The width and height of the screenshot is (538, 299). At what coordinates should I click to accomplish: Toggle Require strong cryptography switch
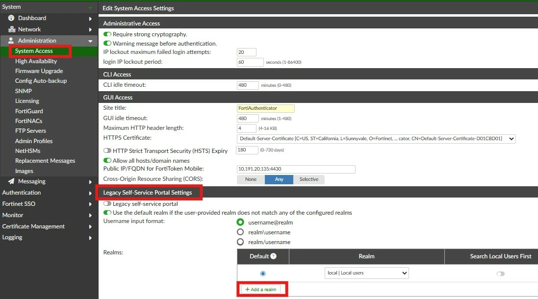pyautogui.click(x=107, y=34)
